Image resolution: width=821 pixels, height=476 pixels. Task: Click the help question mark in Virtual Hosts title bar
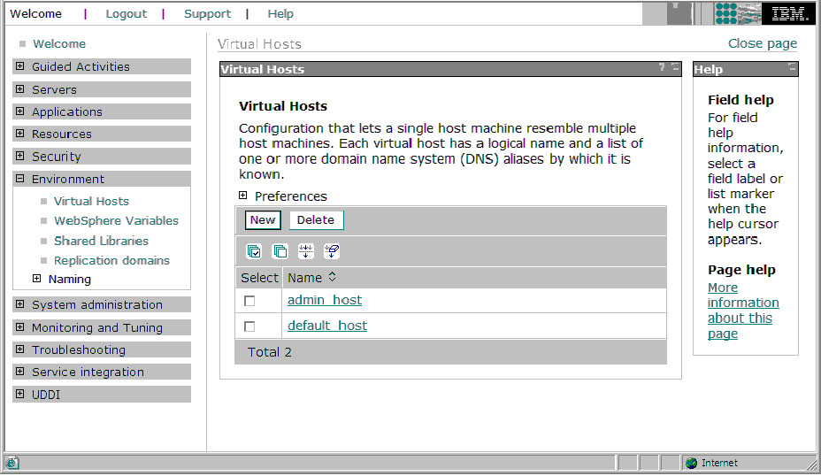[662, 67]
